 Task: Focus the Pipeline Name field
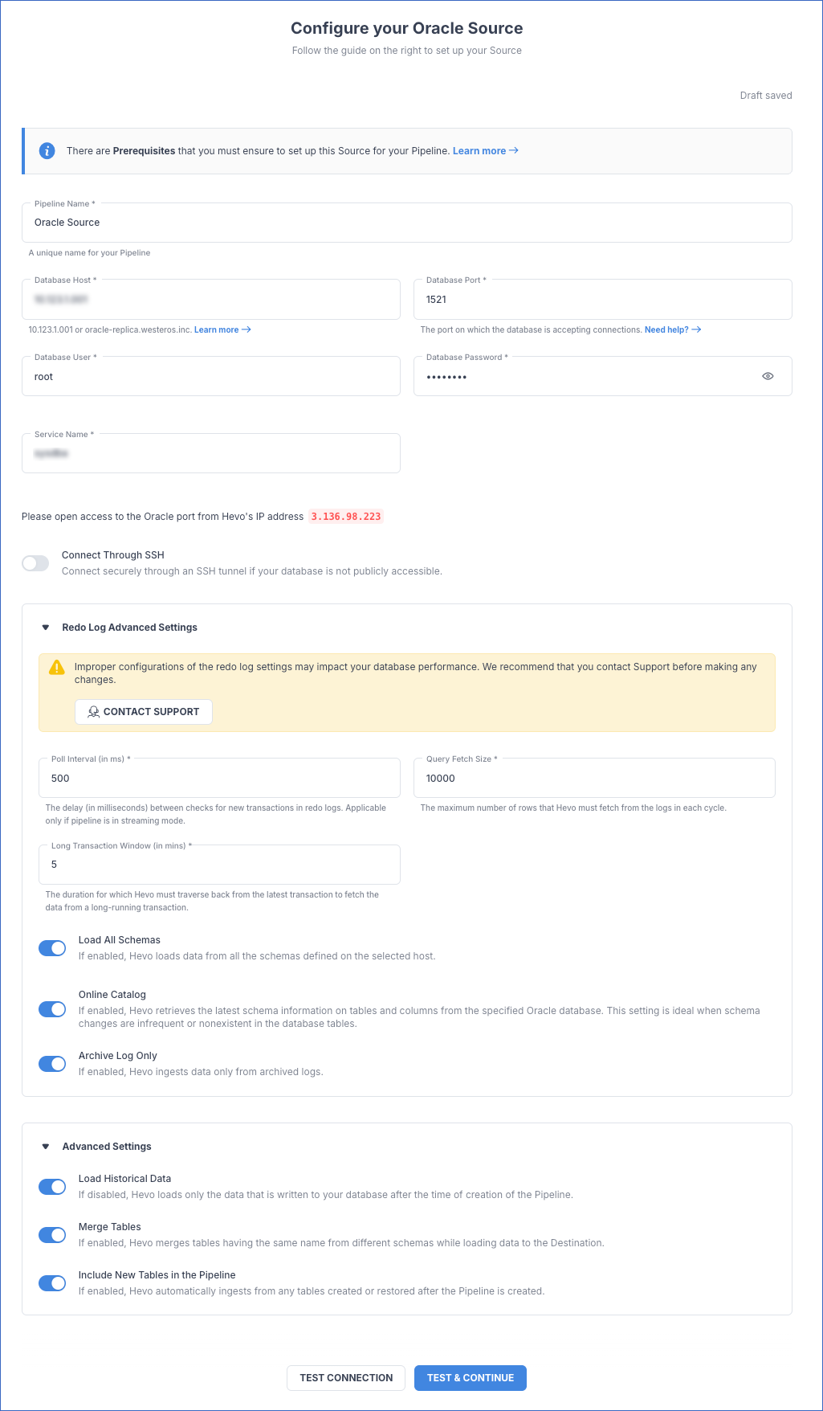407,223
